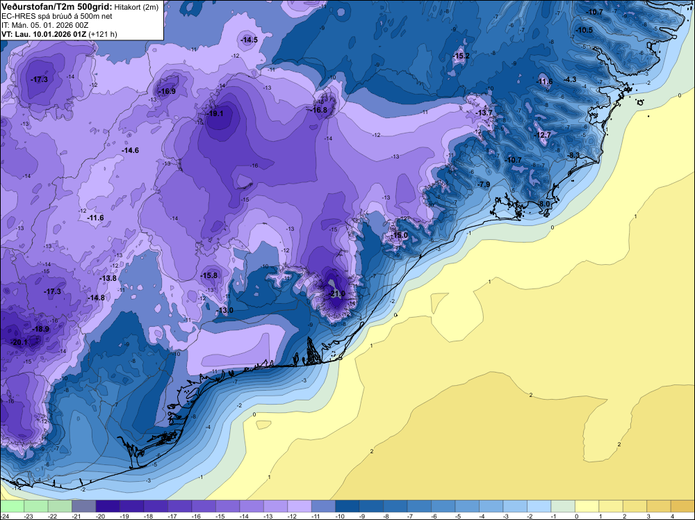The image size is (695, 520).
Task: Click the -7.9 temperature label
Action: (484, 184)
